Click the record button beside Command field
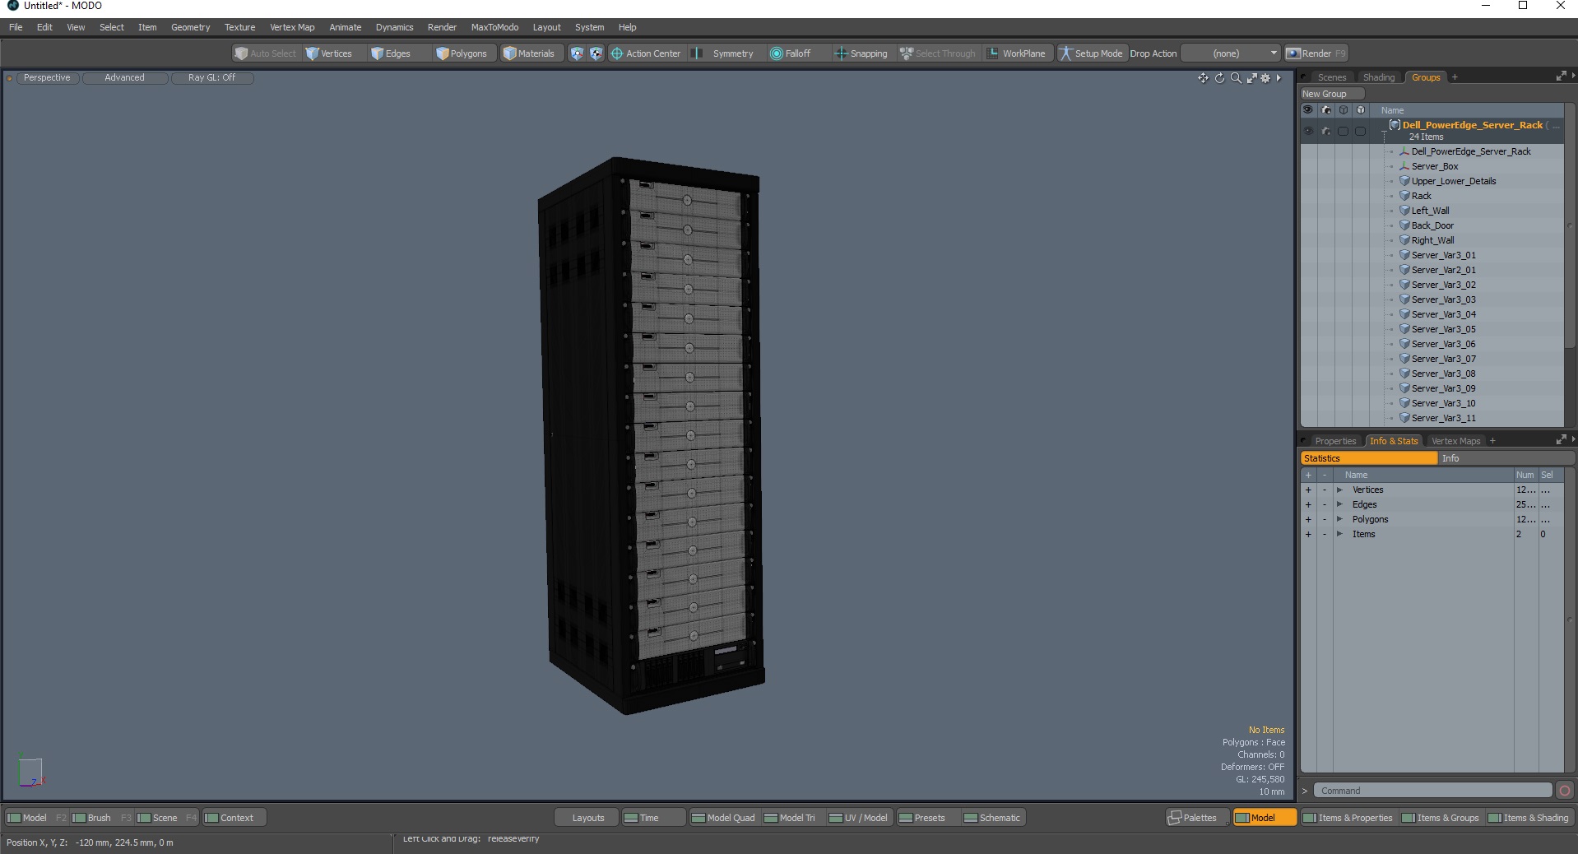 (x=1564, y=791)
